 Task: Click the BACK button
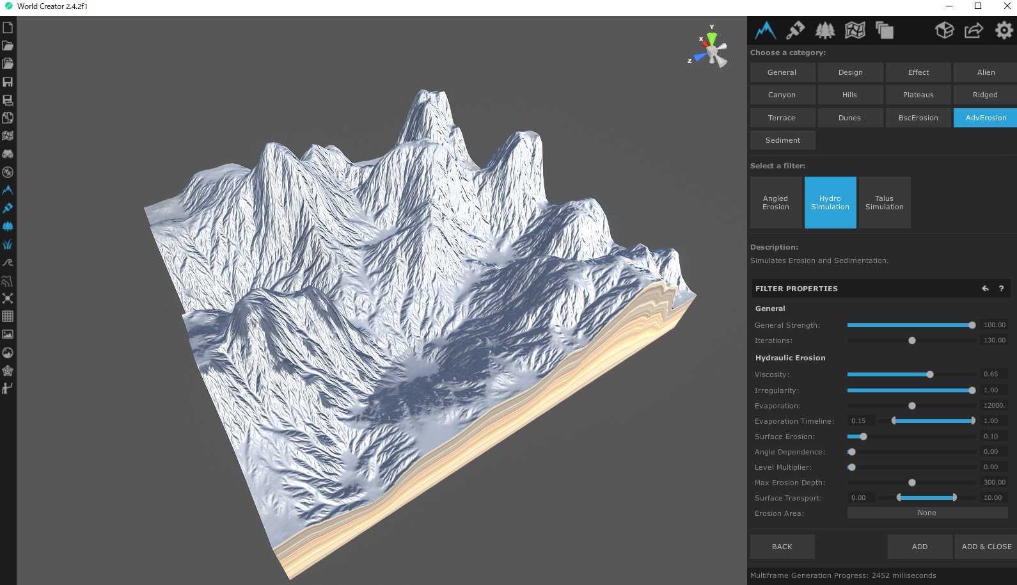click(782, 547)
